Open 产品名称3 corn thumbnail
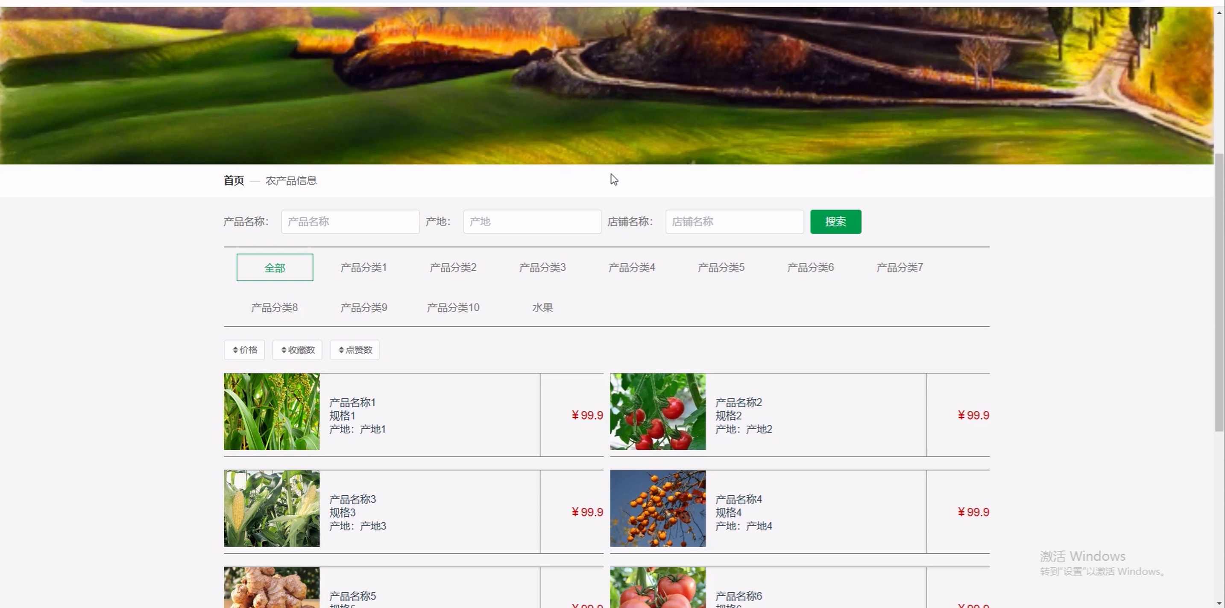 272,508
